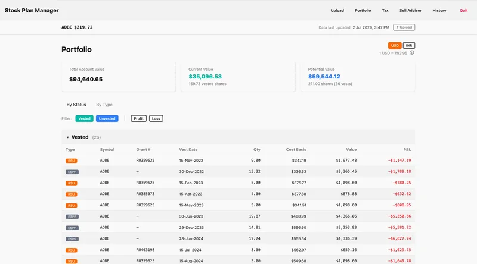Click ESPP badge on 28-Jun-2024 row
Image resolution: width=477 pixels, height=264 pixels.
[72, 239]
